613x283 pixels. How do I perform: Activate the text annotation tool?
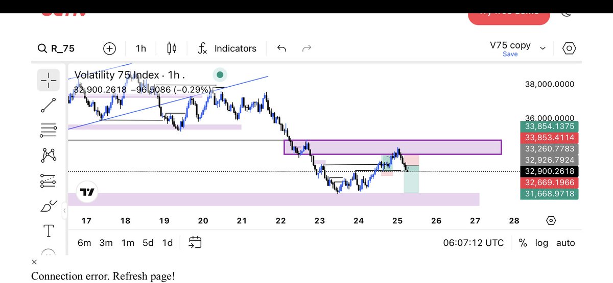[x=49, y=231]
